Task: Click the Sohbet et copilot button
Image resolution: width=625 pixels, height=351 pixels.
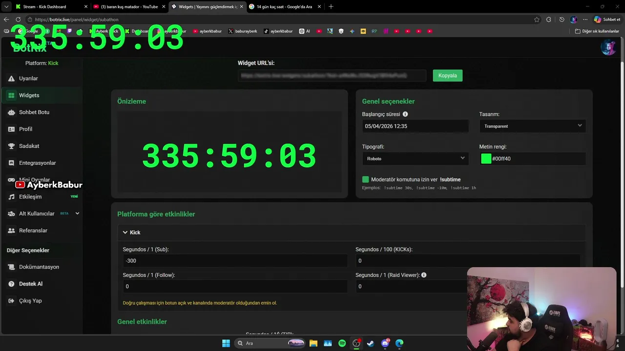Action: click(x=607, y=19)
